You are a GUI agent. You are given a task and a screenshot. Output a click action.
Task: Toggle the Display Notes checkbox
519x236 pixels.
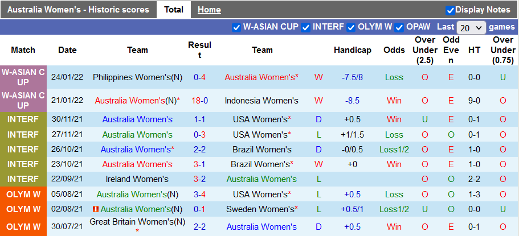[x=450, y=10]
